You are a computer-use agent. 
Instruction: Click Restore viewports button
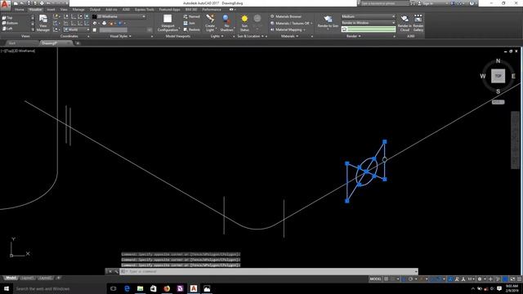coord(191,29)
